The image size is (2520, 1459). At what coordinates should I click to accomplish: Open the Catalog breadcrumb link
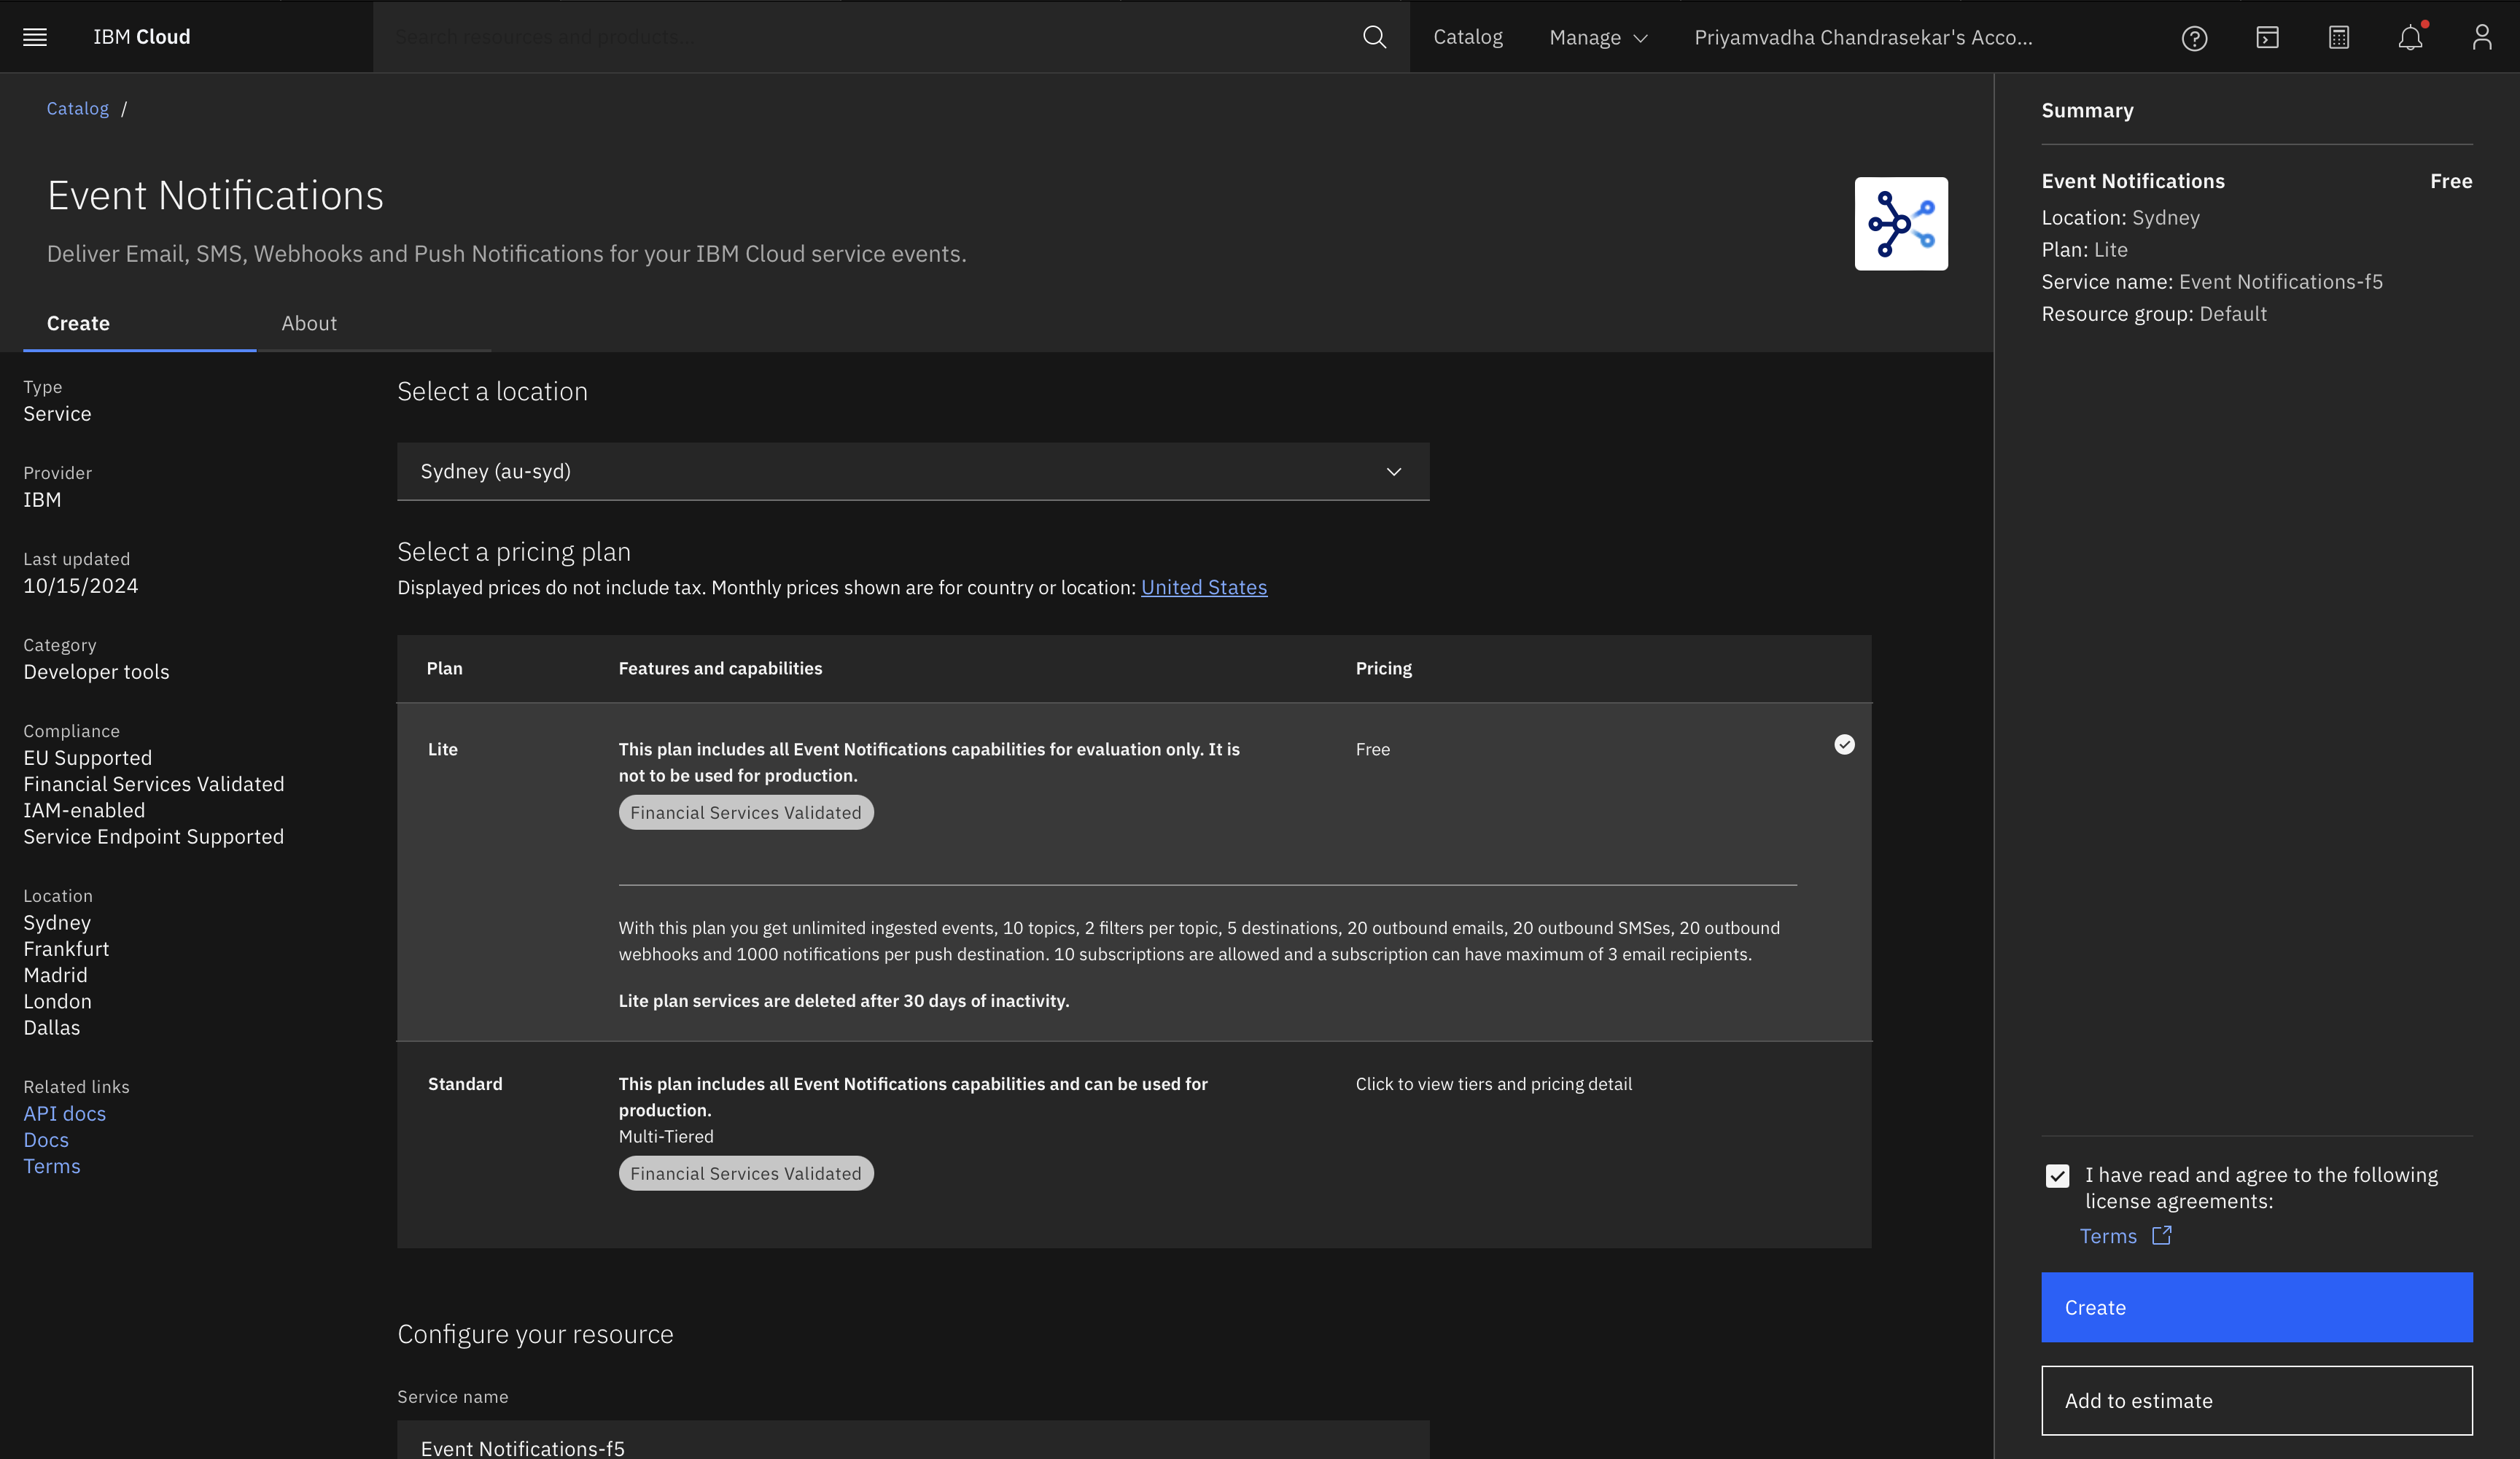click(77, 108)
